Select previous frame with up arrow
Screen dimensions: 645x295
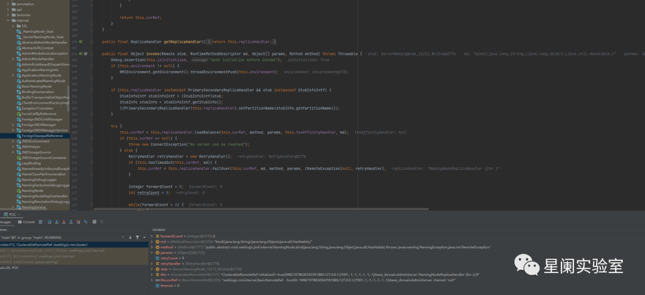[123, 237]
